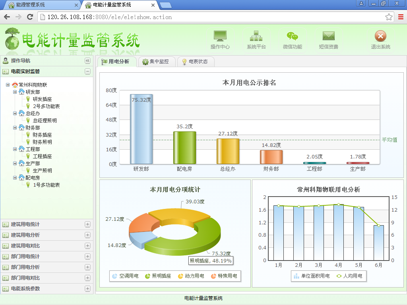Click the 总经理照明 bulb meter icon
Viewport: 407px width, 305px height.
click(x=28, y=120)
